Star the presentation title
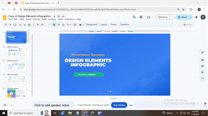208x116 pixels. 54,16
